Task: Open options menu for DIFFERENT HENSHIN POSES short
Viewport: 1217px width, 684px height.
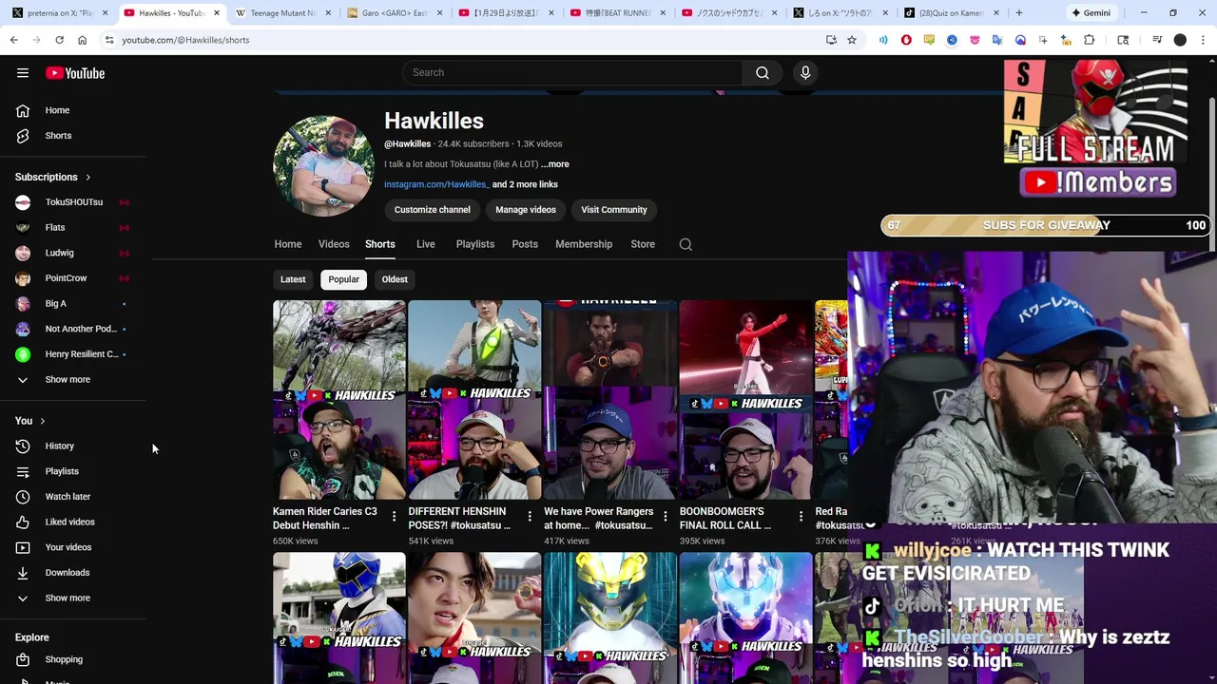Action: (530, 517)
